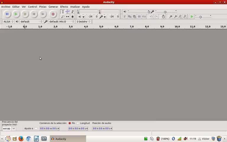The width and height of the screenshot is (227, 142).
Task: Open the output meter dropdown arrow
Action: pos(84,17)
